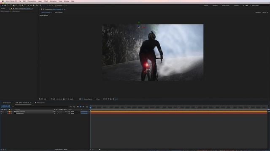Image resolution: width=270 pixels, height=151 pixels.
Task: Select the Unified Camera tool
Action: point(13,5)
